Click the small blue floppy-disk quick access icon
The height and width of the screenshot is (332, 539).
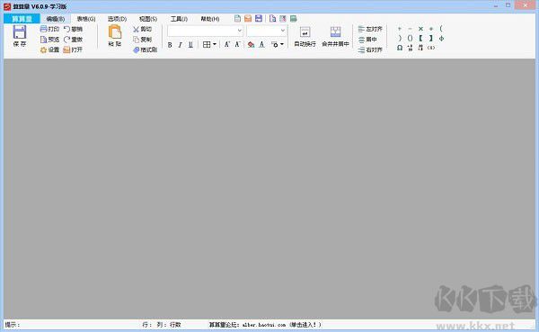point(259,18)
